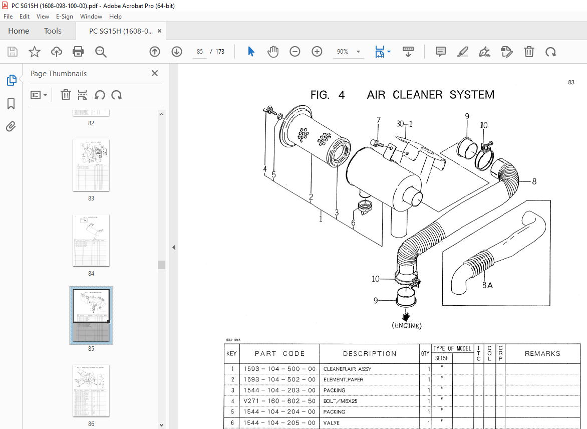Screen dimensions: 587x429
Task: Open the File menu
Action: (8, 17)
